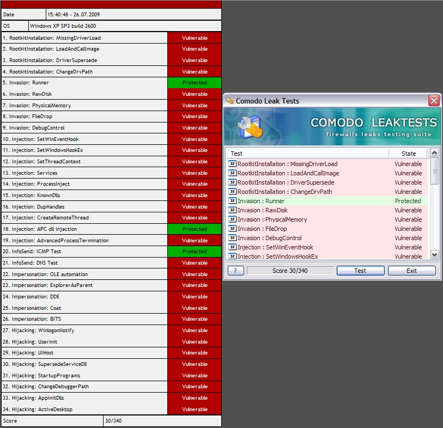Screen dimensions: 443x428
Task: Click Vulnerable state of Invasion : FileDrop row
Action: (x=408, y=229)
